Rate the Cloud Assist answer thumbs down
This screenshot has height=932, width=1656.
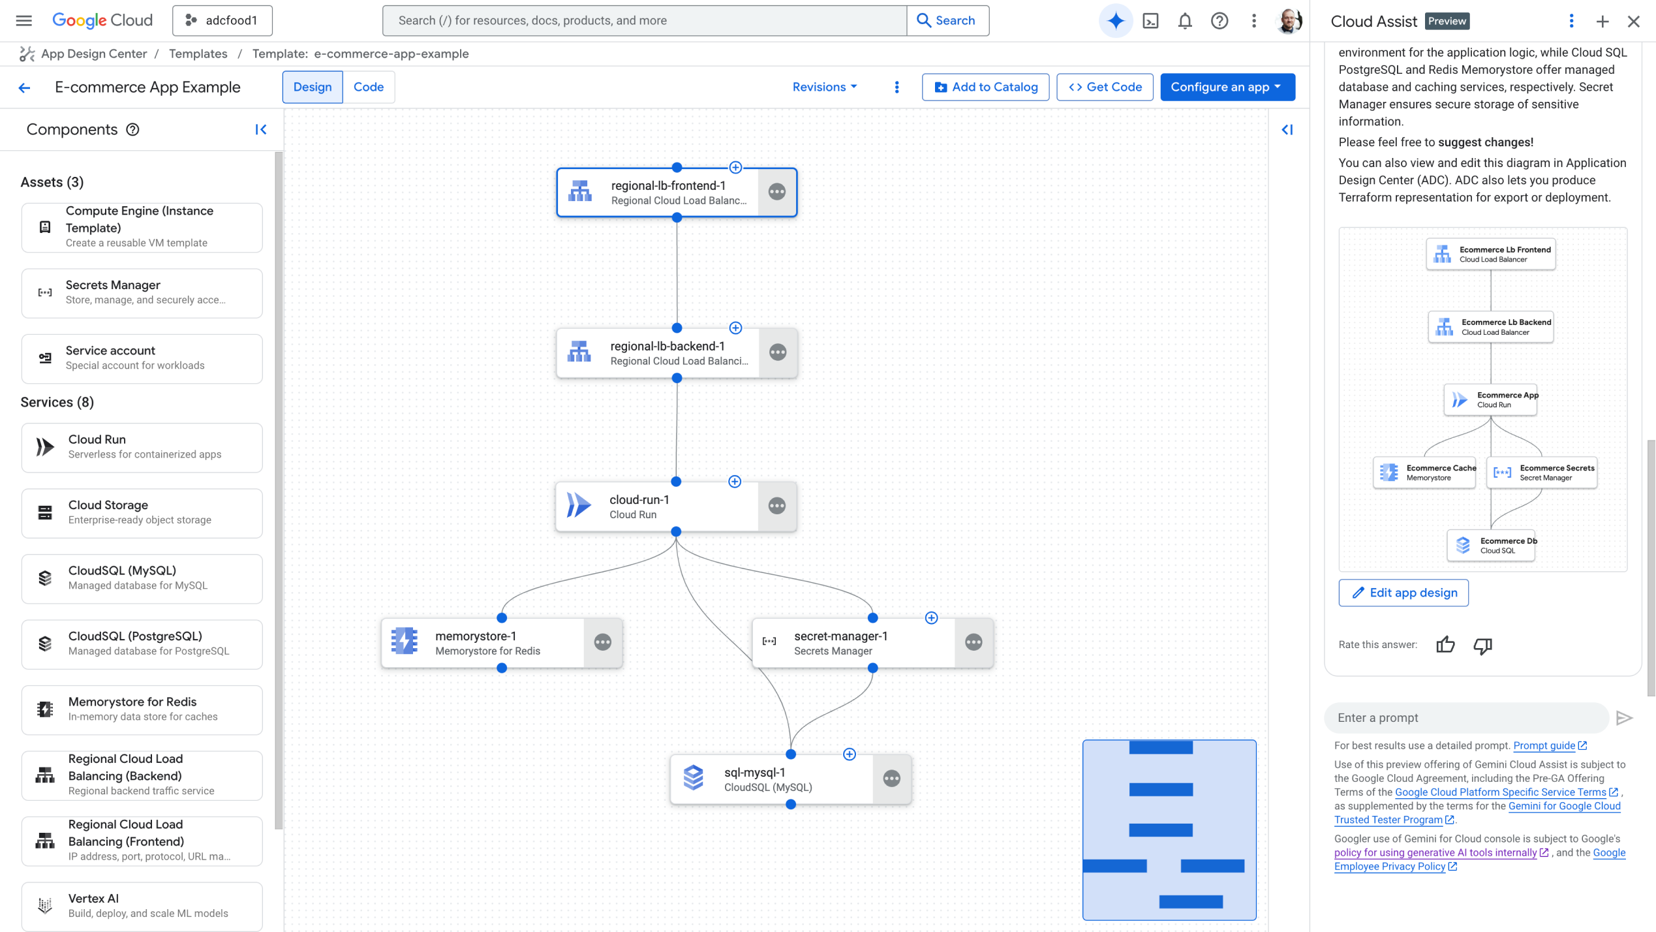click(1482, 645)
